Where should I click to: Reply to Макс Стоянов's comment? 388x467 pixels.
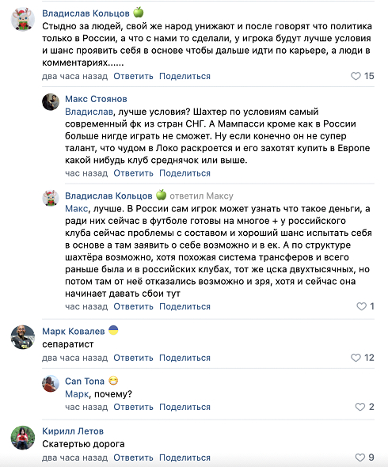click(133, 173)
